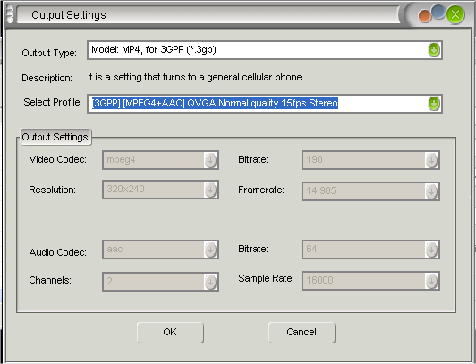Click the title bar grip handle icon
This screenshot has width=476, height=364.
(x=10, y=14)
